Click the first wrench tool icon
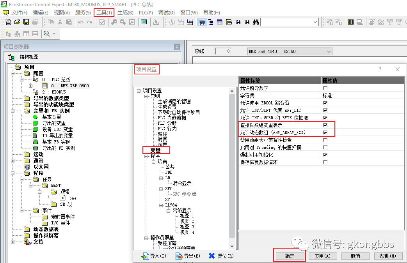 (x=114, y=22)
